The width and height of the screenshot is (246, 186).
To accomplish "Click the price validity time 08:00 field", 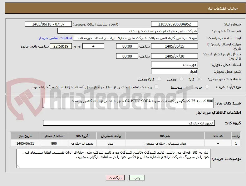I will click(127, 56).
